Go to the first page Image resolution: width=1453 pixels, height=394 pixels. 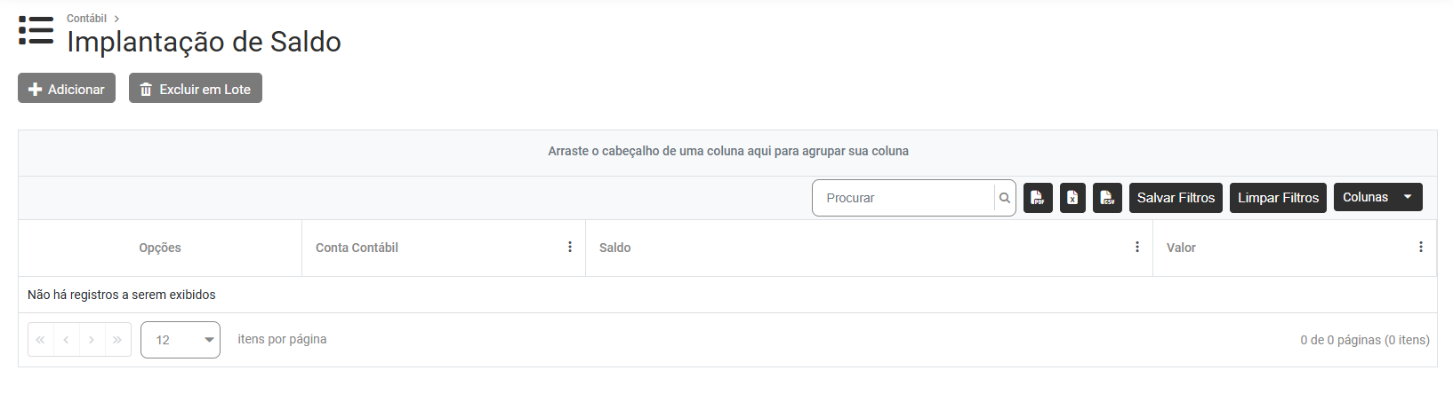tap(41, 340)
